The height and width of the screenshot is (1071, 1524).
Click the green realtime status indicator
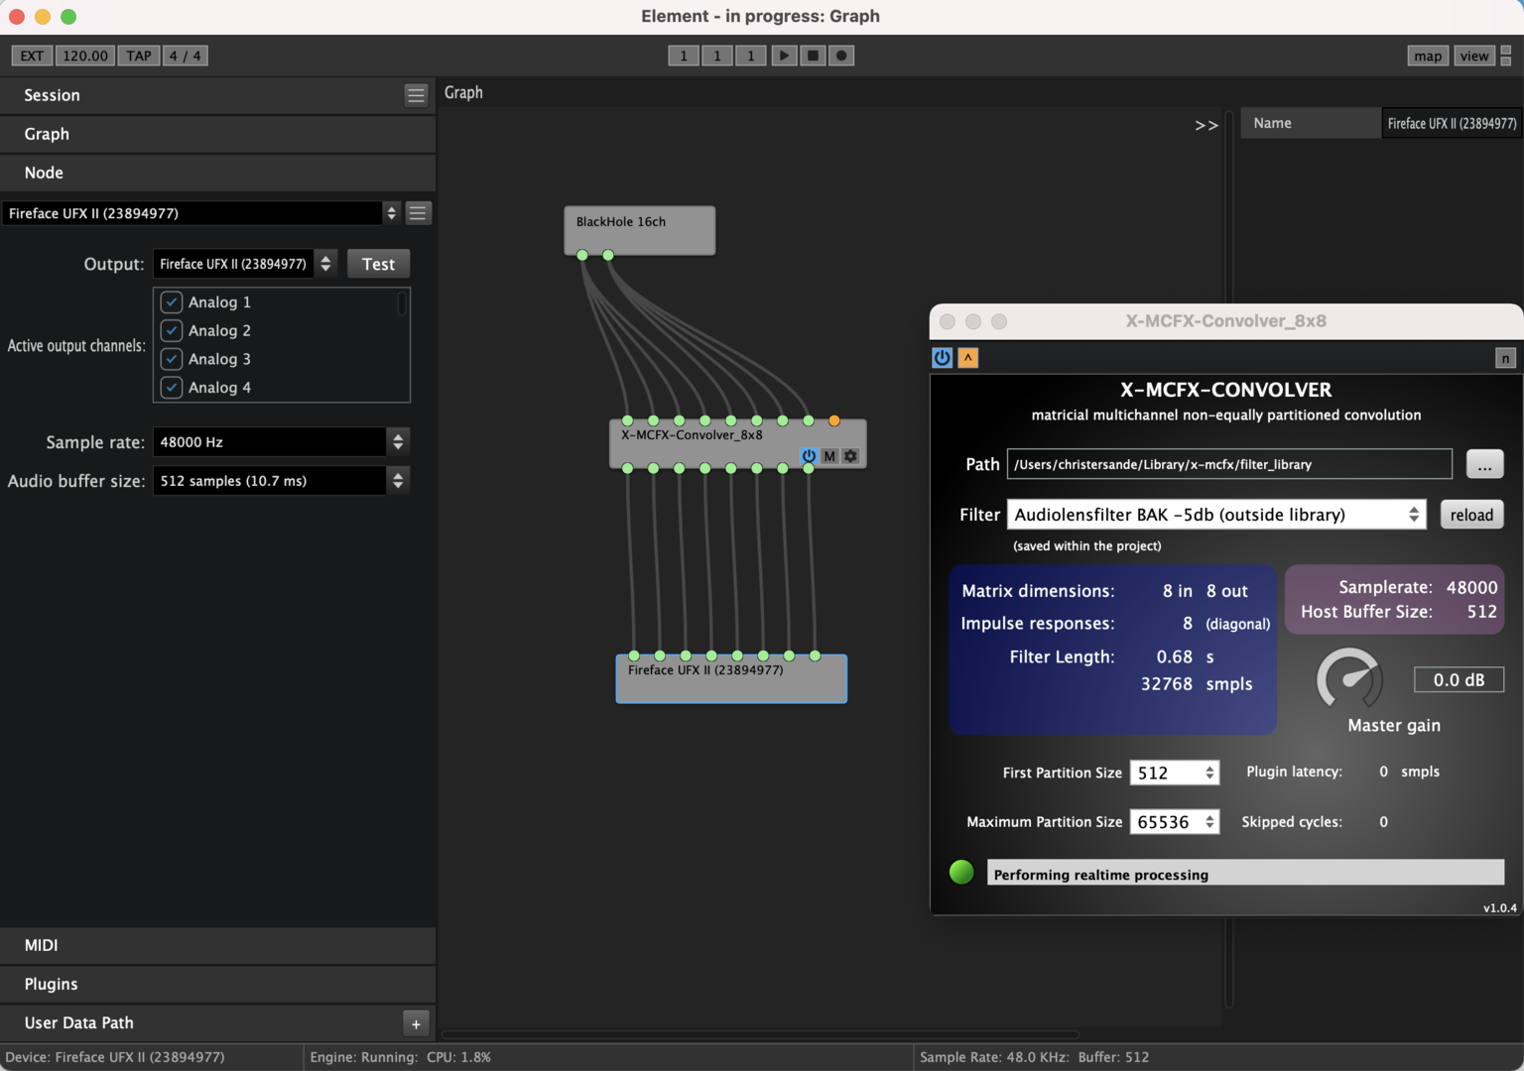[961, 872]
